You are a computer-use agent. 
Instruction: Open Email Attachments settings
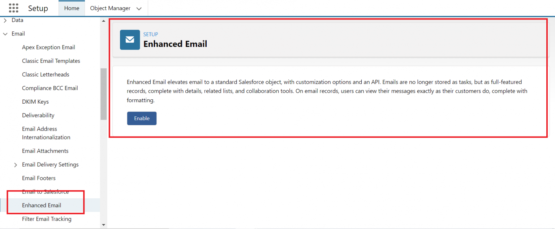[45, 151]
